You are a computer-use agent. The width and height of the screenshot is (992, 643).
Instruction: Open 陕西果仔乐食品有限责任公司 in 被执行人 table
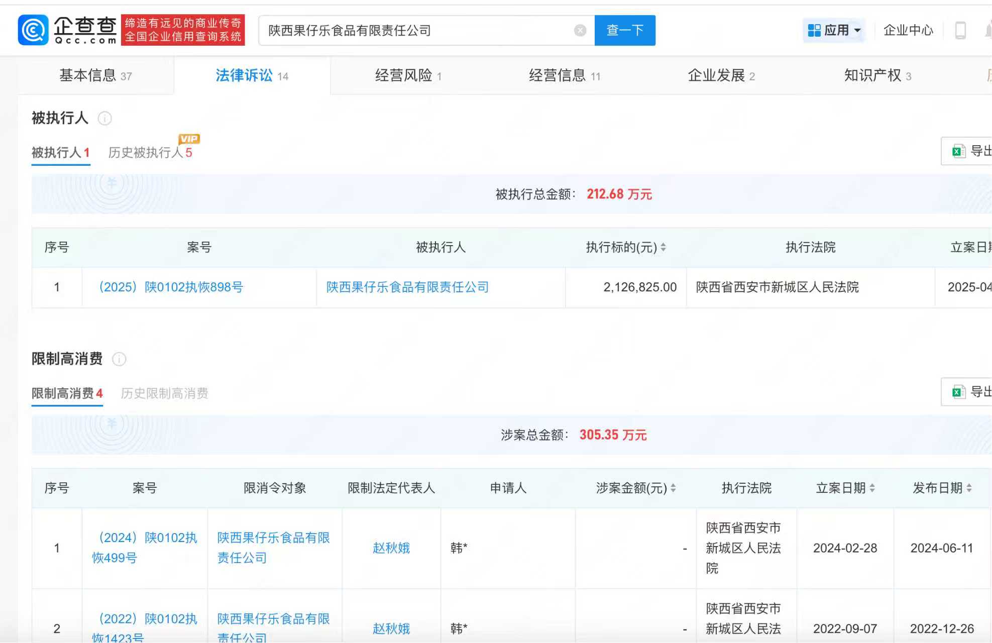click(408, 287)
